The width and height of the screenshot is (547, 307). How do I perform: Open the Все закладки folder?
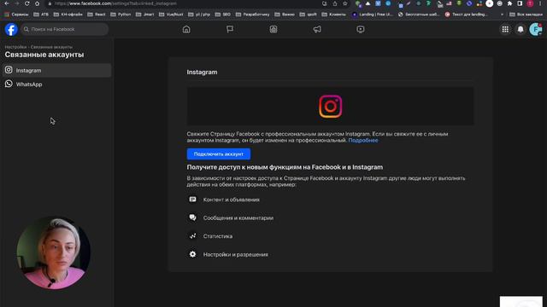pyautogui.click(x=526, y=14)
